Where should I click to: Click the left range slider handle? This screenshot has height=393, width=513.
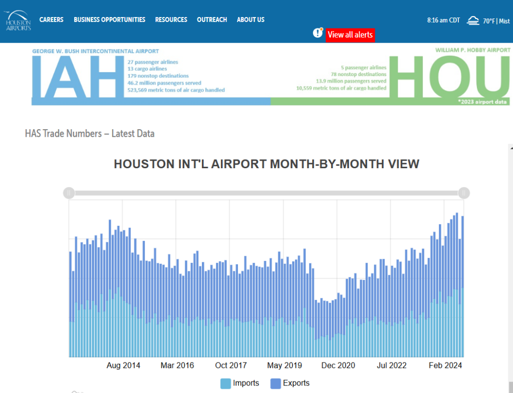coord(69,193)
